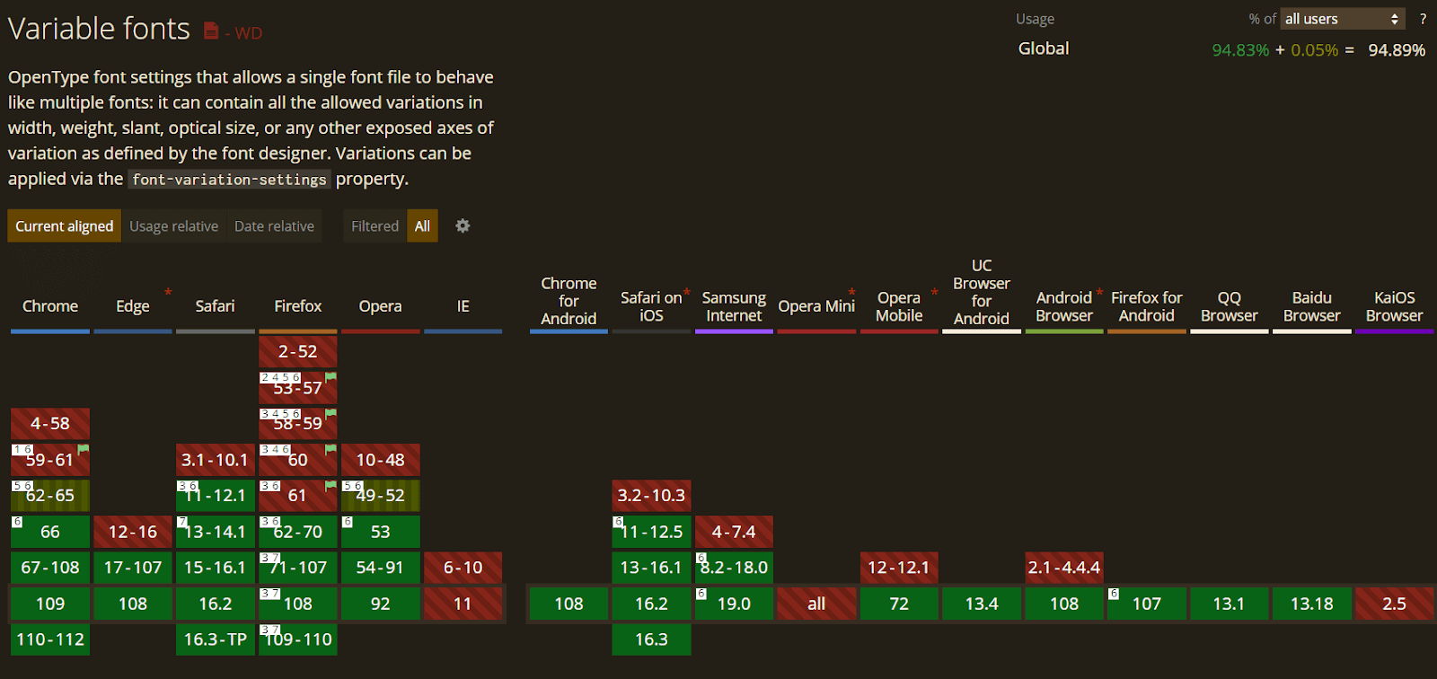Select the Samsung Internet 4-7.4 cell
The width and height of the screenshot is (1437, 679).
[x=734, y=532]
